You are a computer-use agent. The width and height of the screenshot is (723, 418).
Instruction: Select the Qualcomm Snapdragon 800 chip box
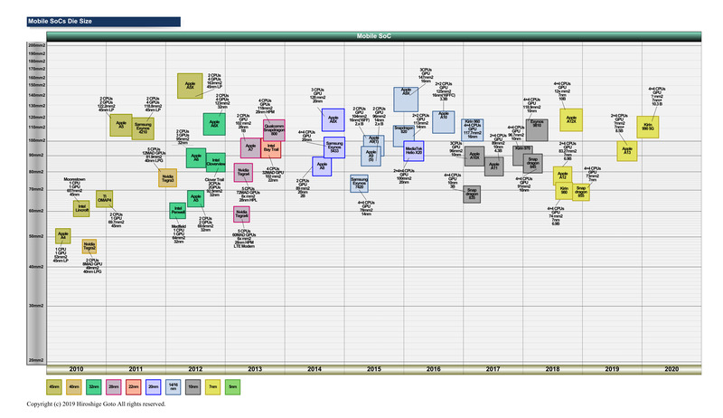[274, 130]
